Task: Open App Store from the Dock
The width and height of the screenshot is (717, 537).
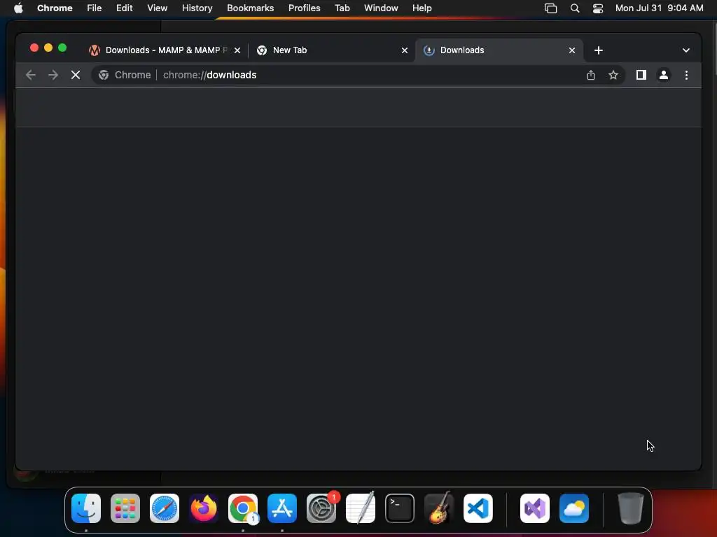Action: point(282,508)
